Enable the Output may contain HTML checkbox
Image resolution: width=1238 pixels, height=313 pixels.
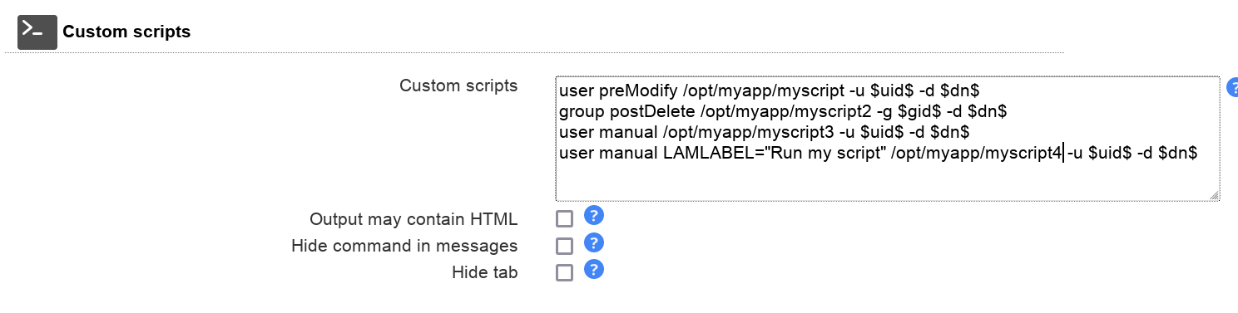pyautogui.click(x=565, y=219)
